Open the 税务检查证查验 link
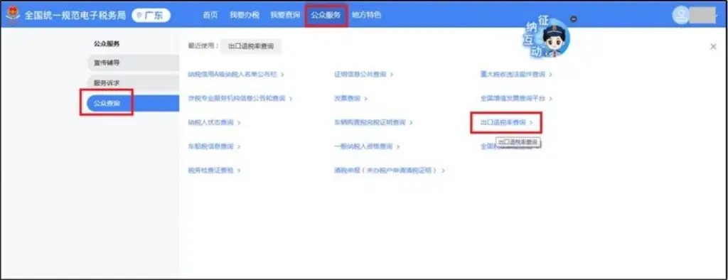The image size is (728, 280). tap(213, 171)
